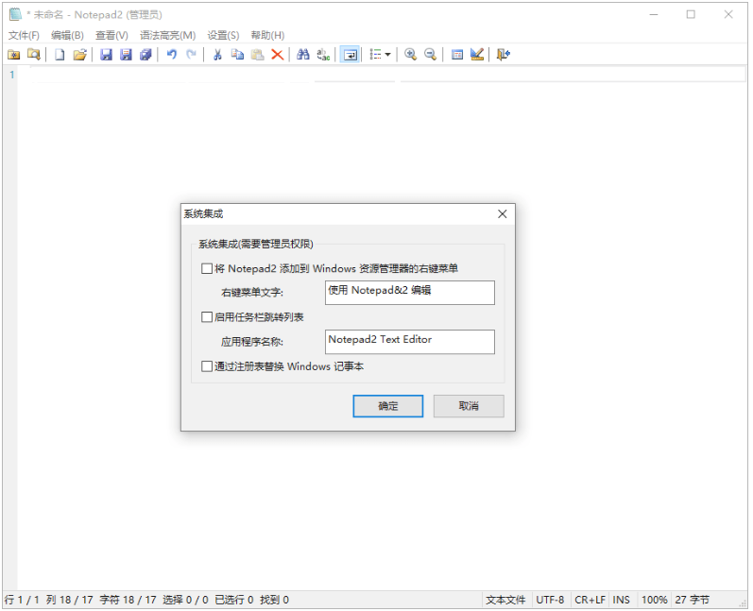Click the 右键菜单文字 text field

point(409,293)
